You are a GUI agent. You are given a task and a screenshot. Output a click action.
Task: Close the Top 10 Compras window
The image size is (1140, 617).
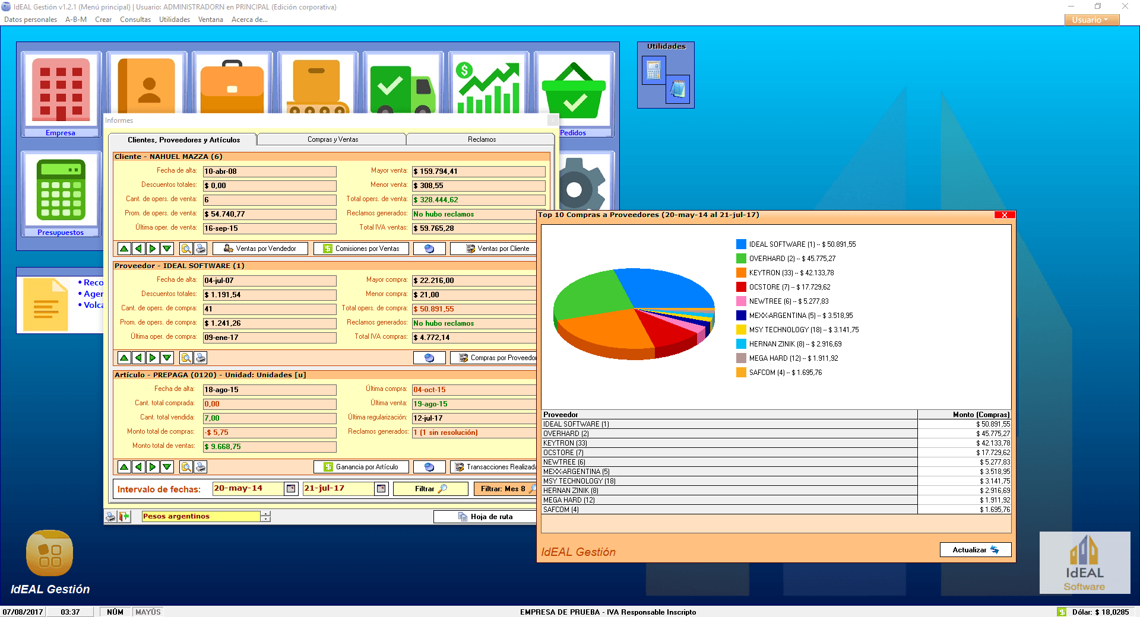1005,215
